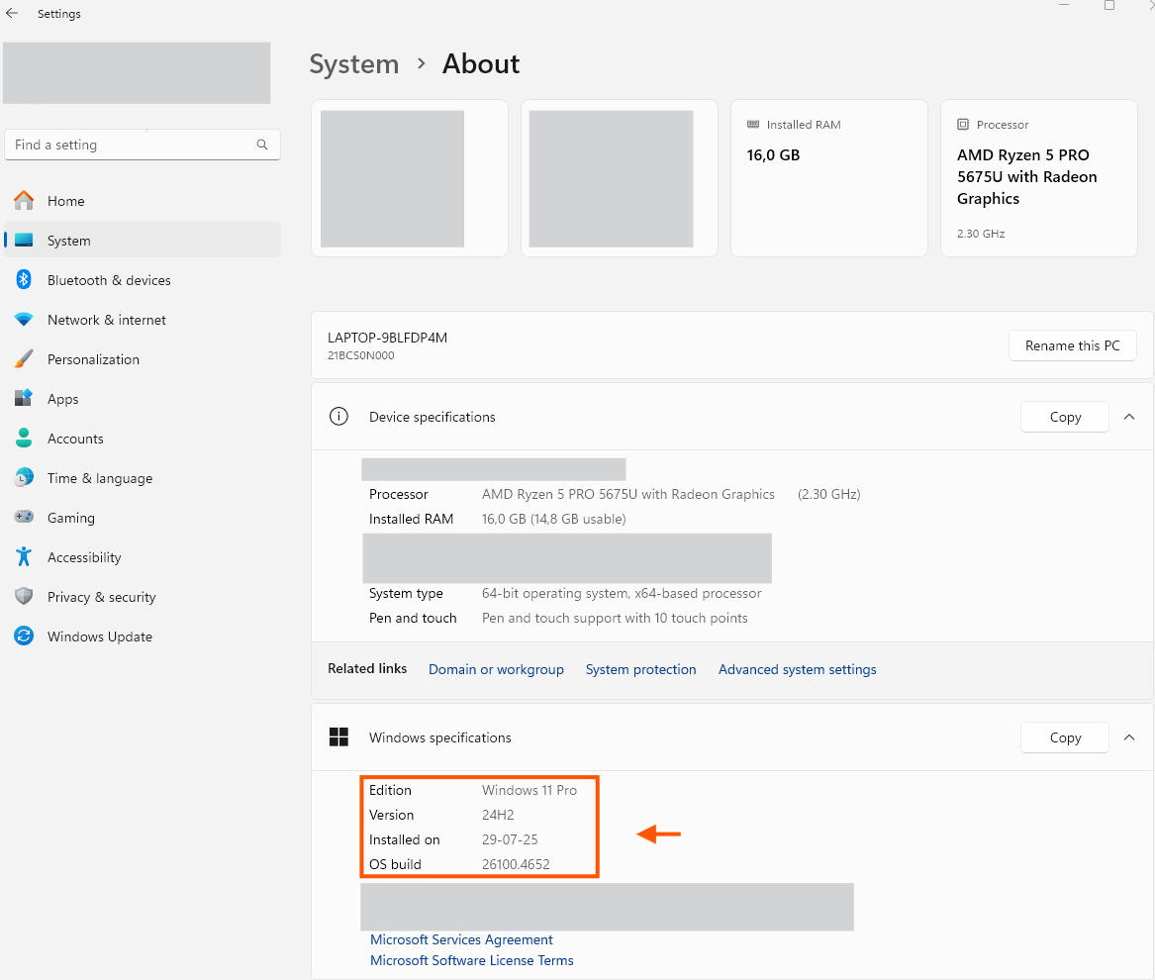Click the back arrow in Settings title bar
The image size is (1155, 980).
coord(12,13)
